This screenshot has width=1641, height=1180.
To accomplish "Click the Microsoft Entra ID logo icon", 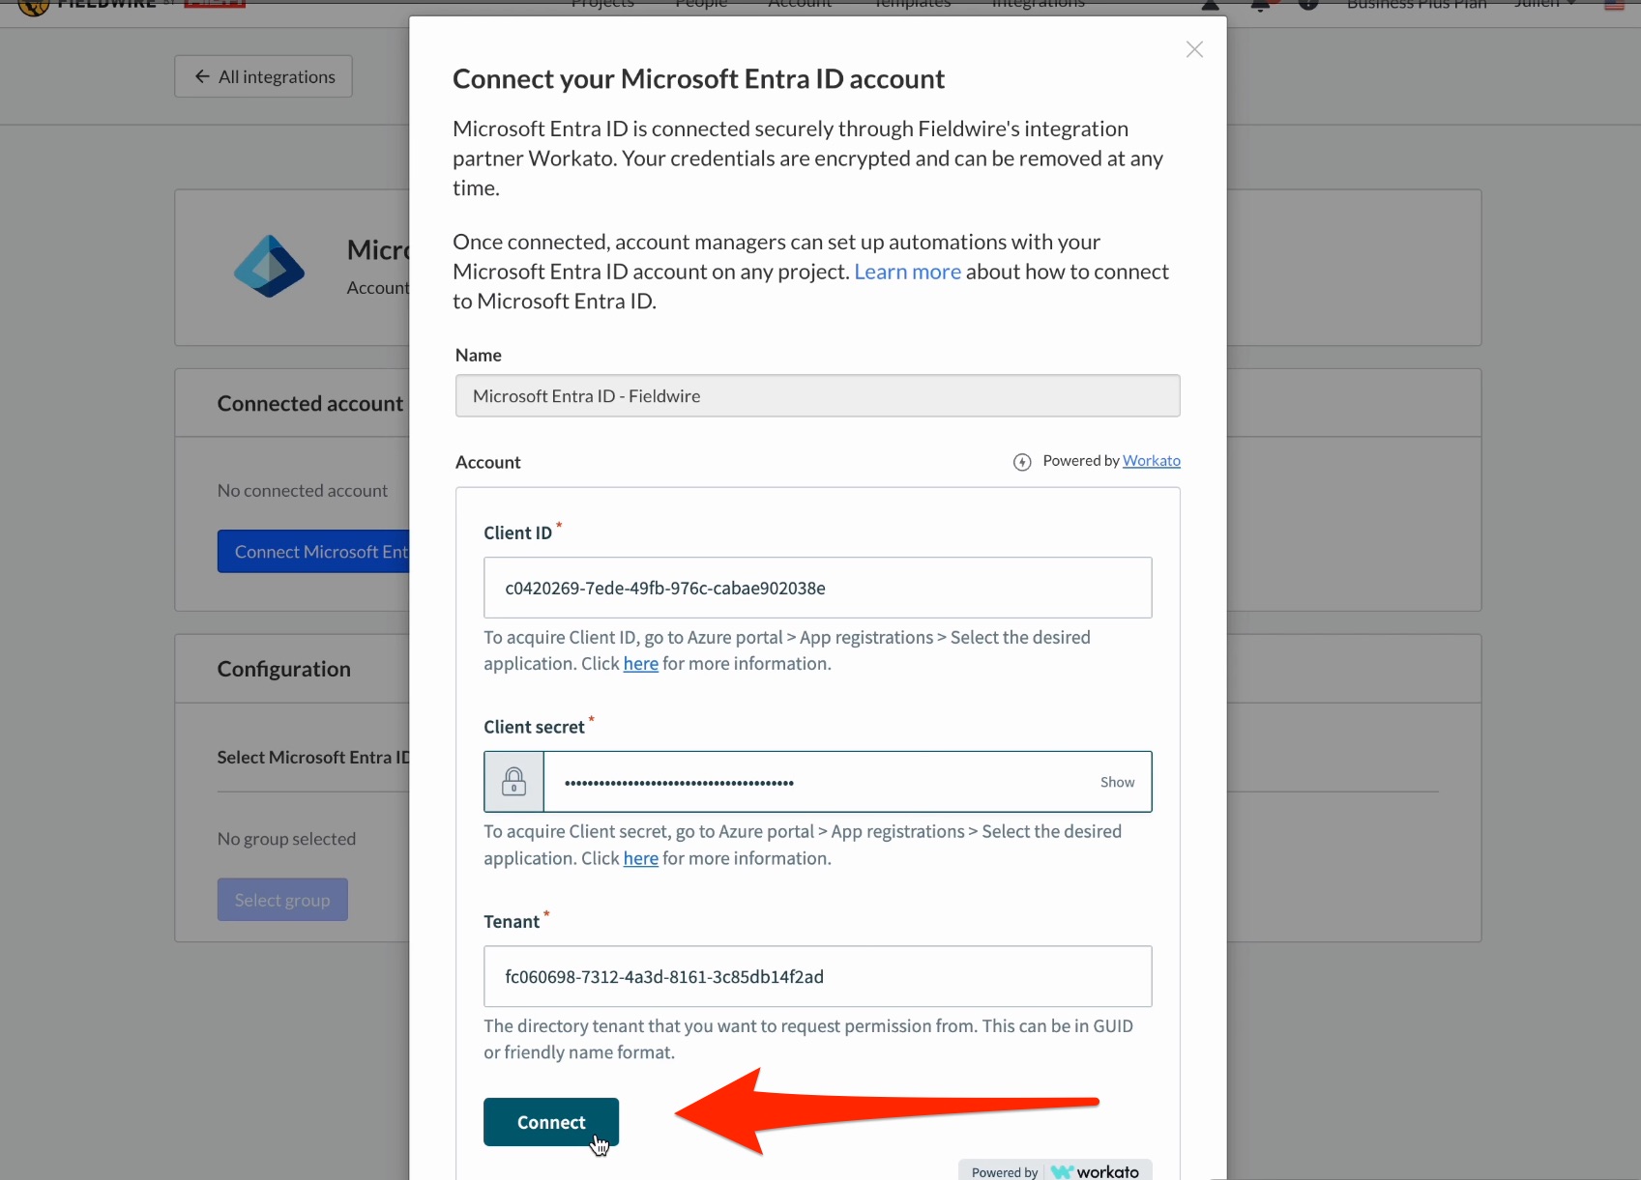I will [269, 267].
